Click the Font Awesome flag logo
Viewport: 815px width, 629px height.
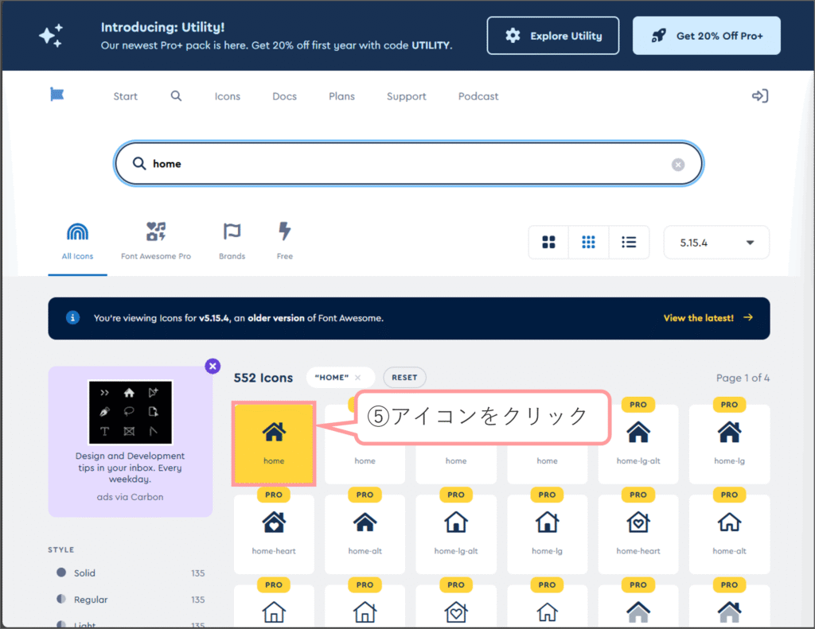[x=57, y=95]
